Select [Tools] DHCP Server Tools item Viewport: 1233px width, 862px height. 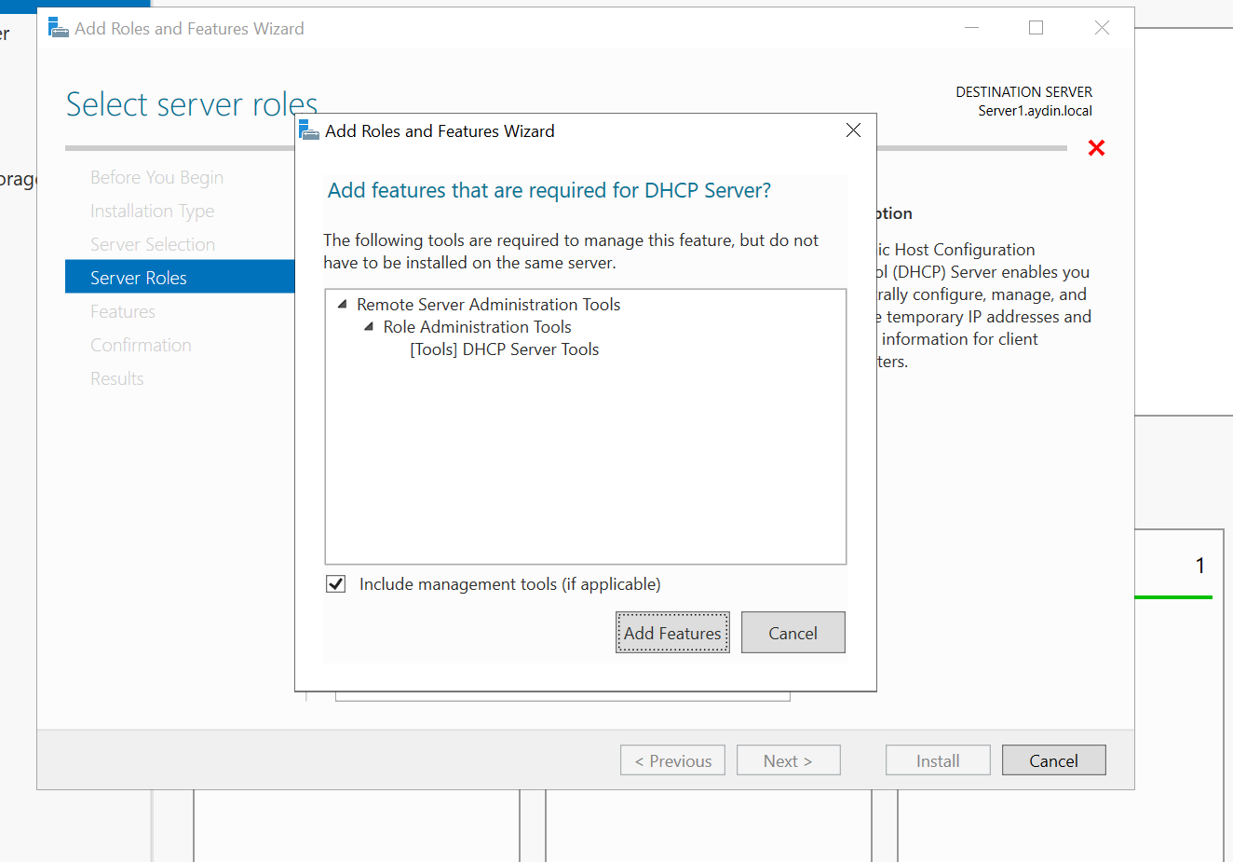pyautogui.click(x=505, y=349)
